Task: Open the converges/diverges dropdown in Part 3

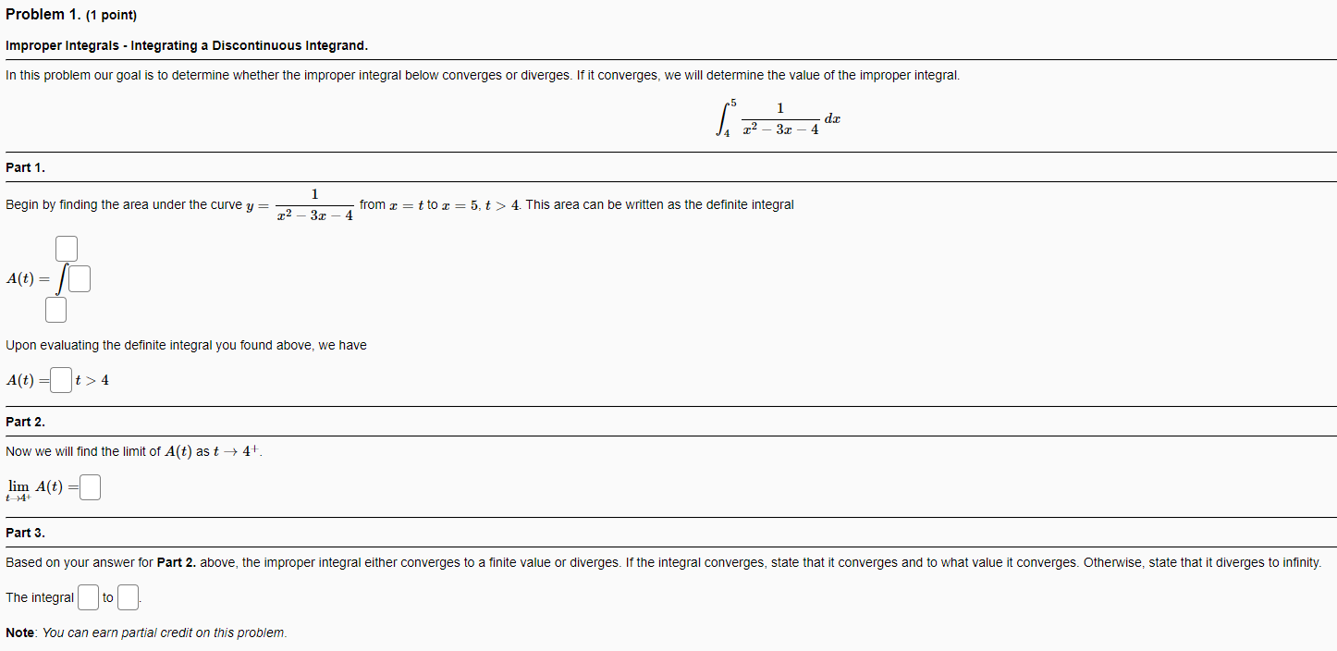Action: tap(87, 596)
